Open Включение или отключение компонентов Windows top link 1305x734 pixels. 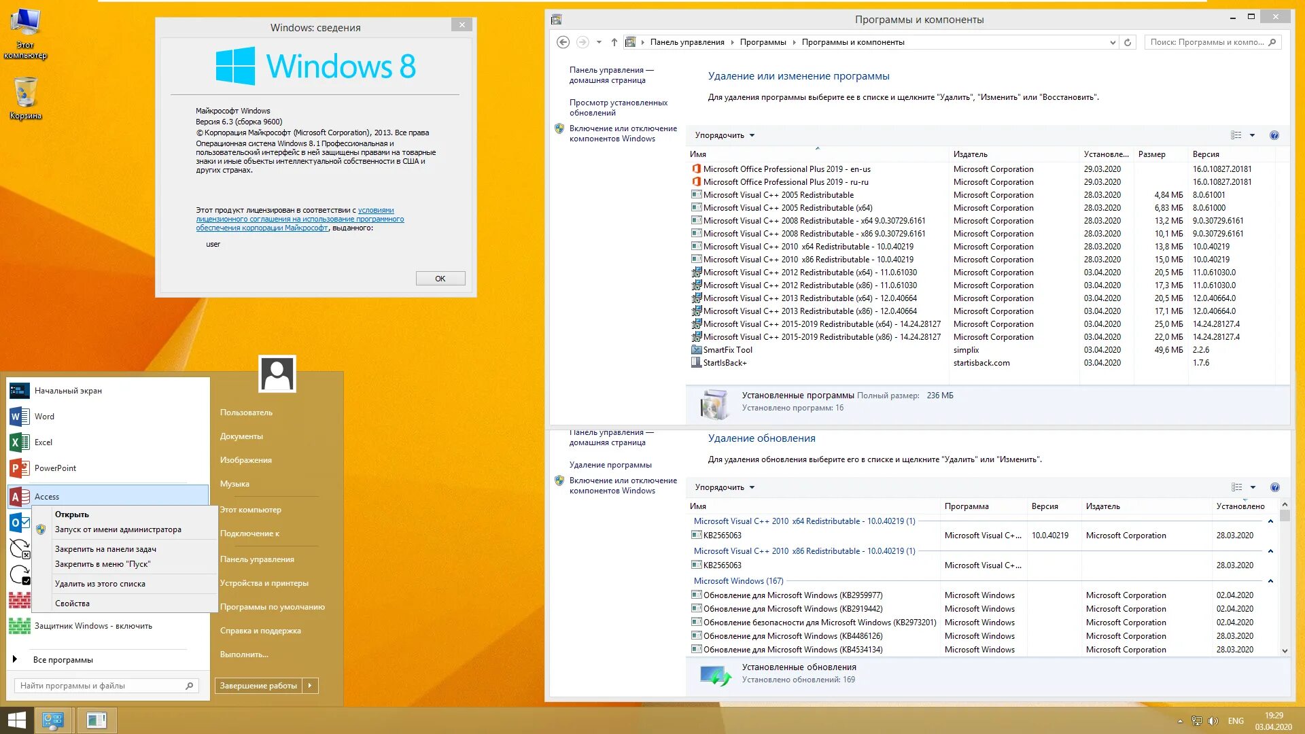pyautogui.click(x=623, y=133)
